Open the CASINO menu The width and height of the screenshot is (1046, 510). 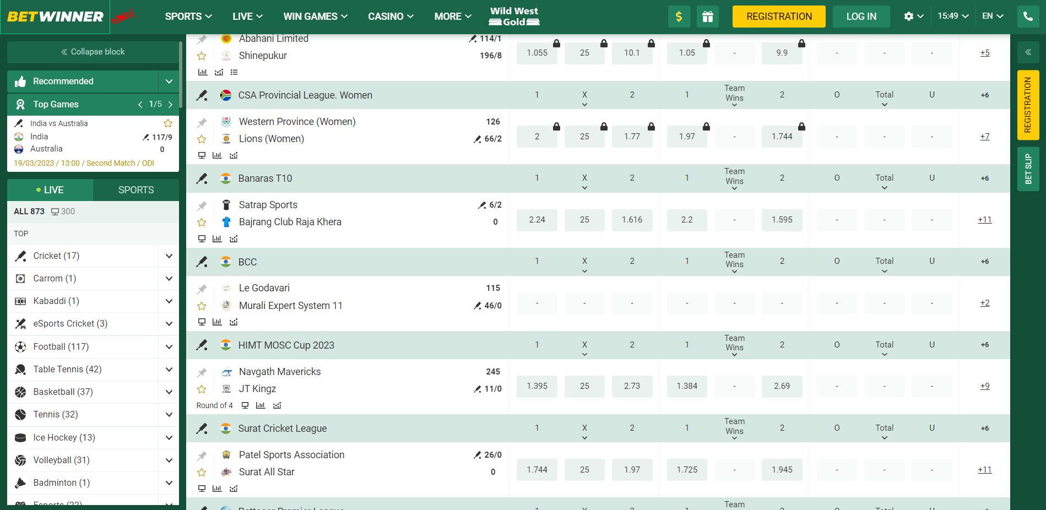point(391,17)
